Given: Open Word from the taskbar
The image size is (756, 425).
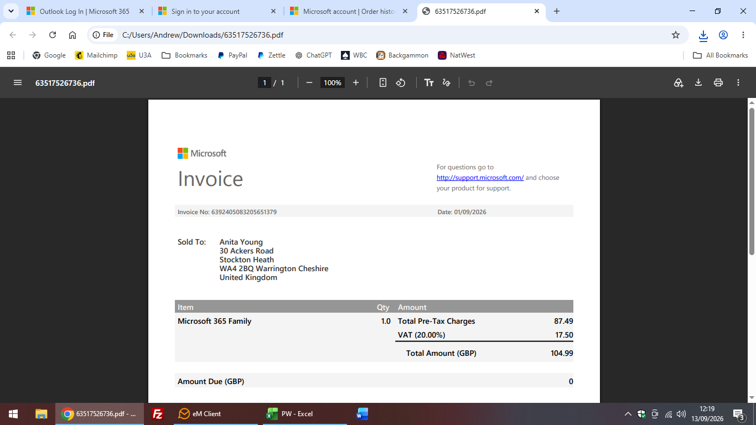Looking at the screenshot, I should pyautogui.click(x=363, y=414).
